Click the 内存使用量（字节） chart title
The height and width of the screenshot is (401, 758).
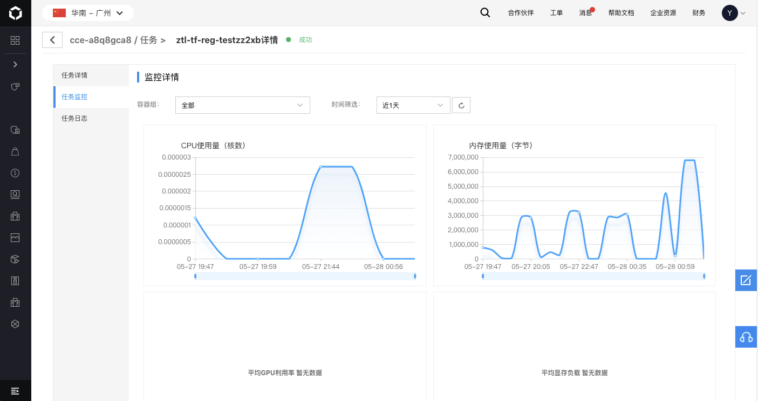tap(501, 146)
